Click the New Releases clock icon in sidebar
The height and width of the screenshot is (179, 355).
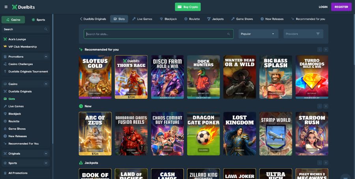(x=5, y=136)
